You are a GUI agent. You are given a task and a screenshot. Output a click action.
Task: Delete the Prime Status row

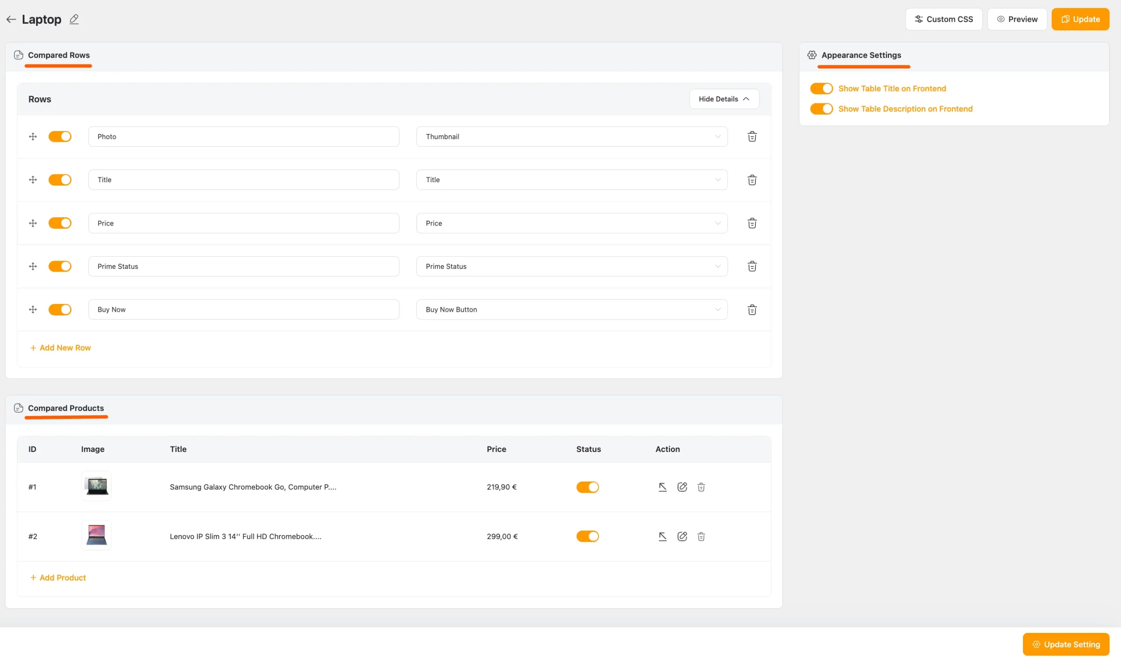(752, 266)
